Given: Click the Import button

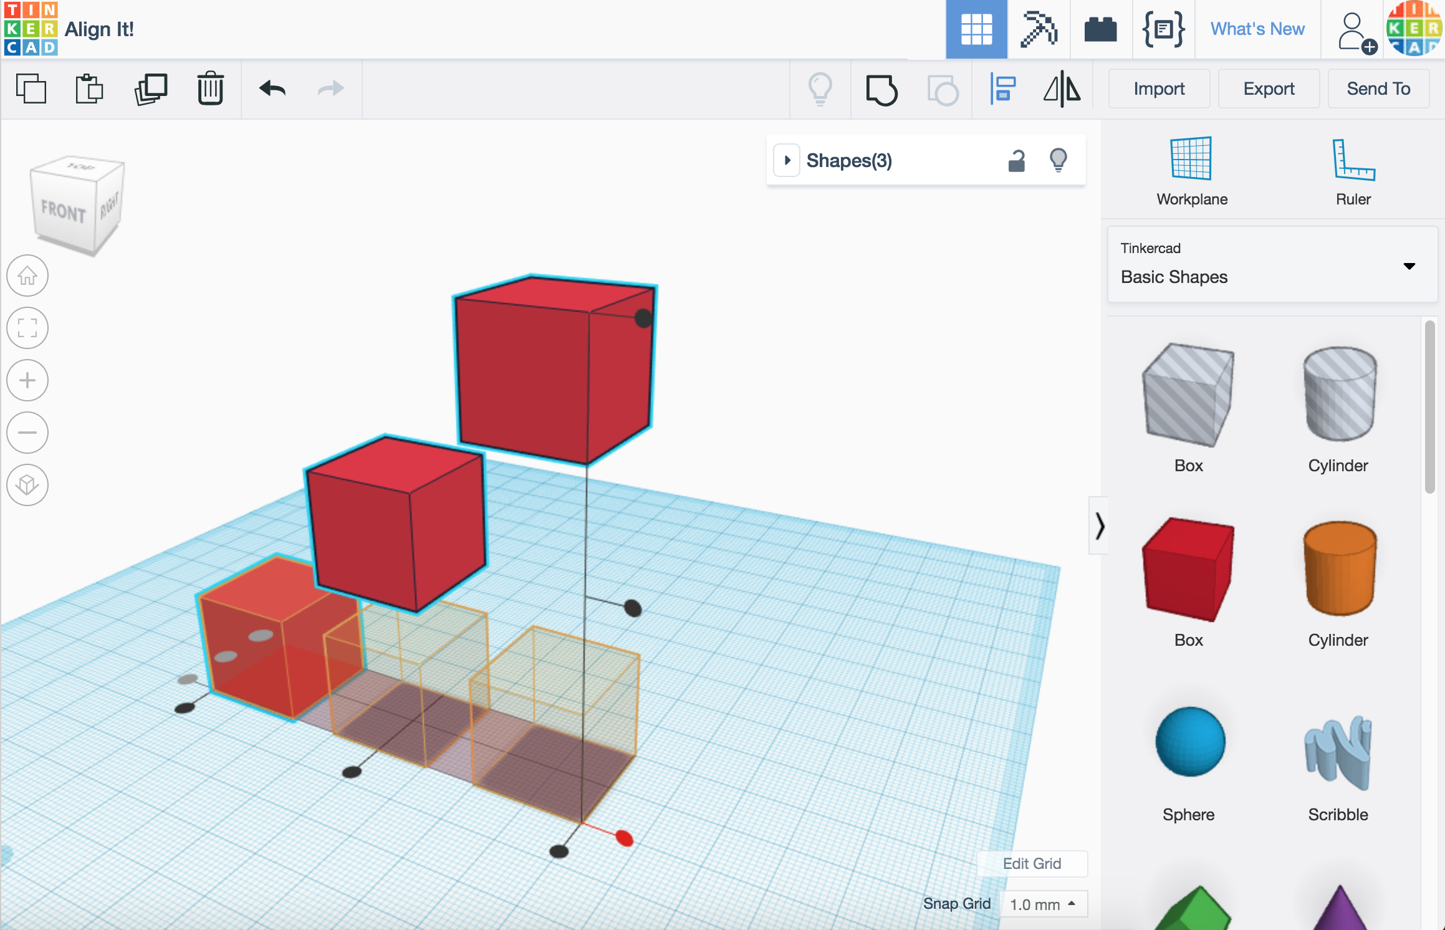Looking at the screenshot, I should (x=1159, y=89).
